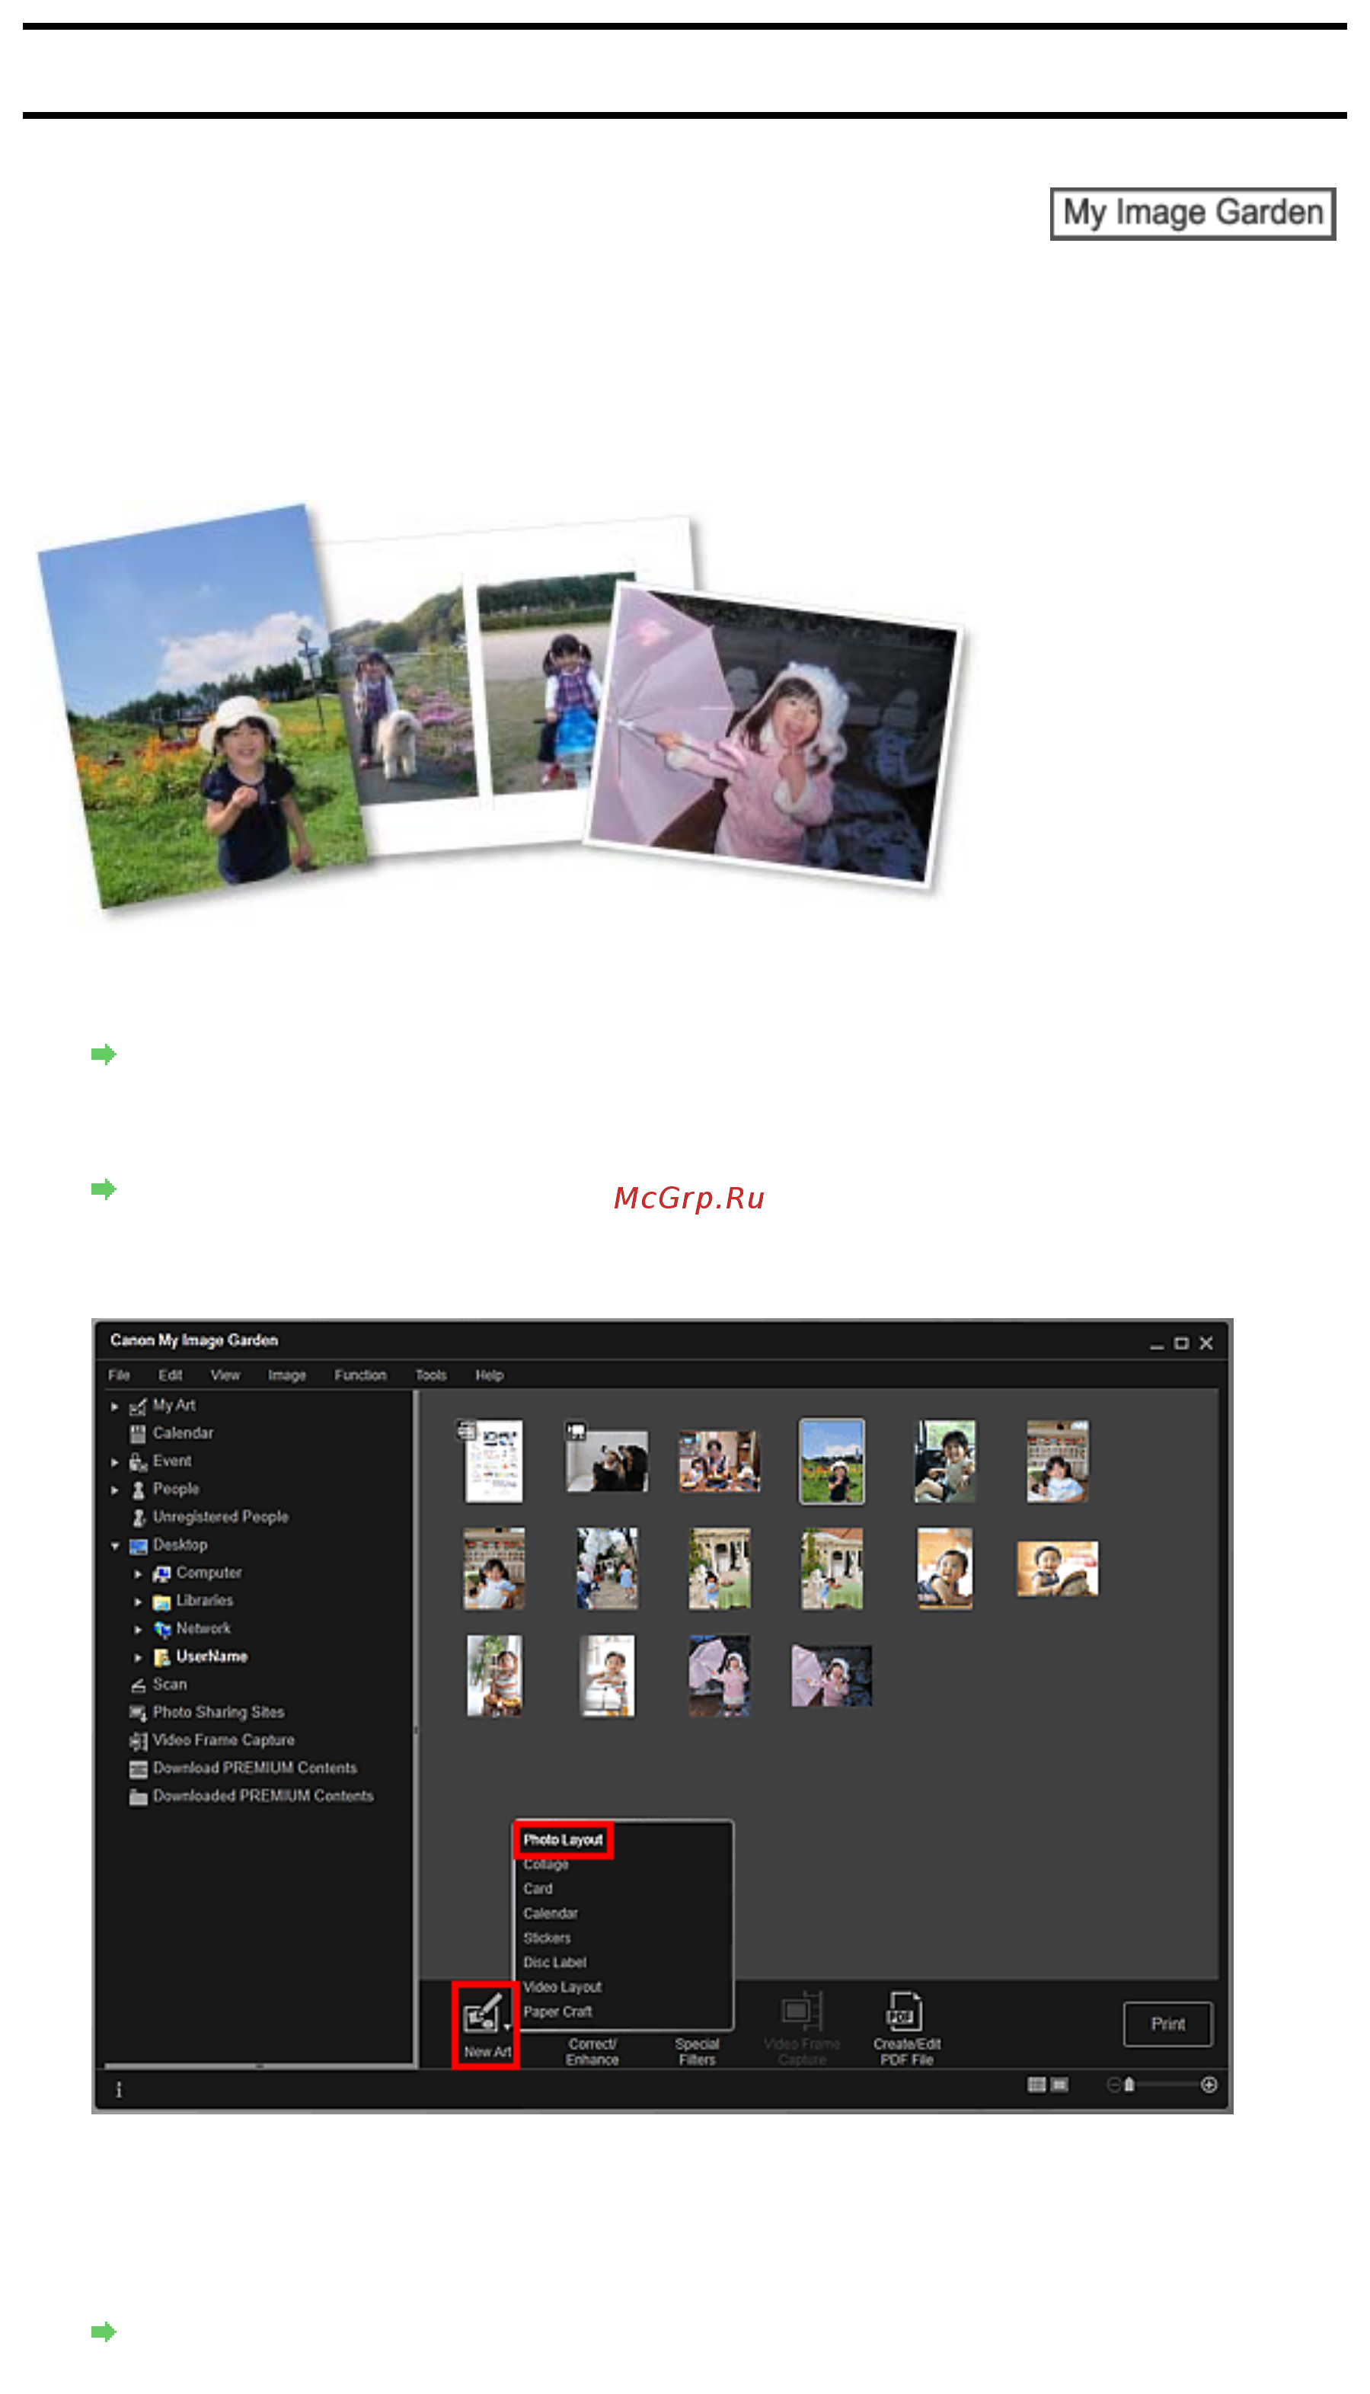Collapse the Desktop tree node
The height and width of the screenshot is (2394, 1370).
(x=115, y=1547)
